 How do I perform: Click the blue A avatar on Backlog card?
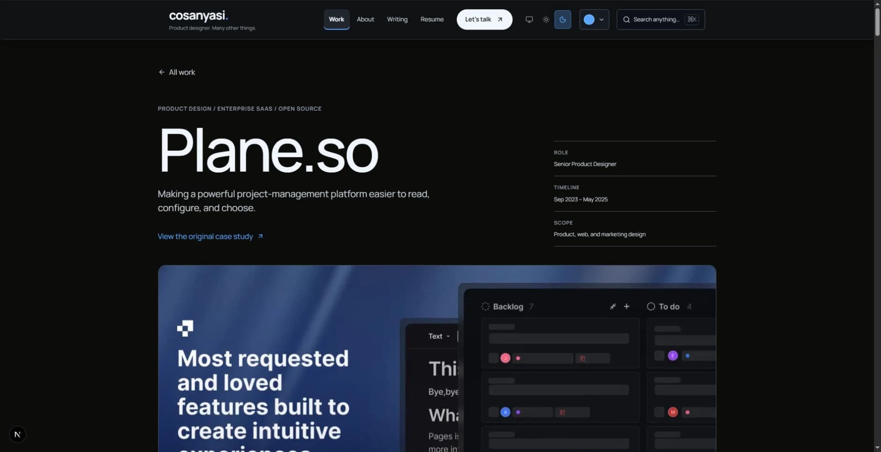click(505, 412)
